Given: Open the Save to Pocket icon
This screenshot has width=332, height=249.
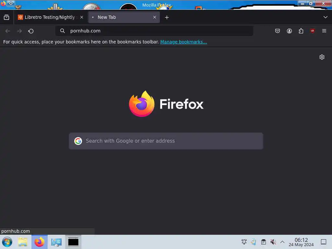Looking at the screenshot, I should click(278, 31).
